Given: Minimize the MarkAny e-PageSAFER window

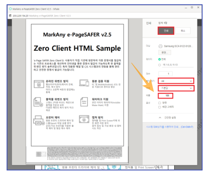Looking at the screenshot, I should coord(186,8).
